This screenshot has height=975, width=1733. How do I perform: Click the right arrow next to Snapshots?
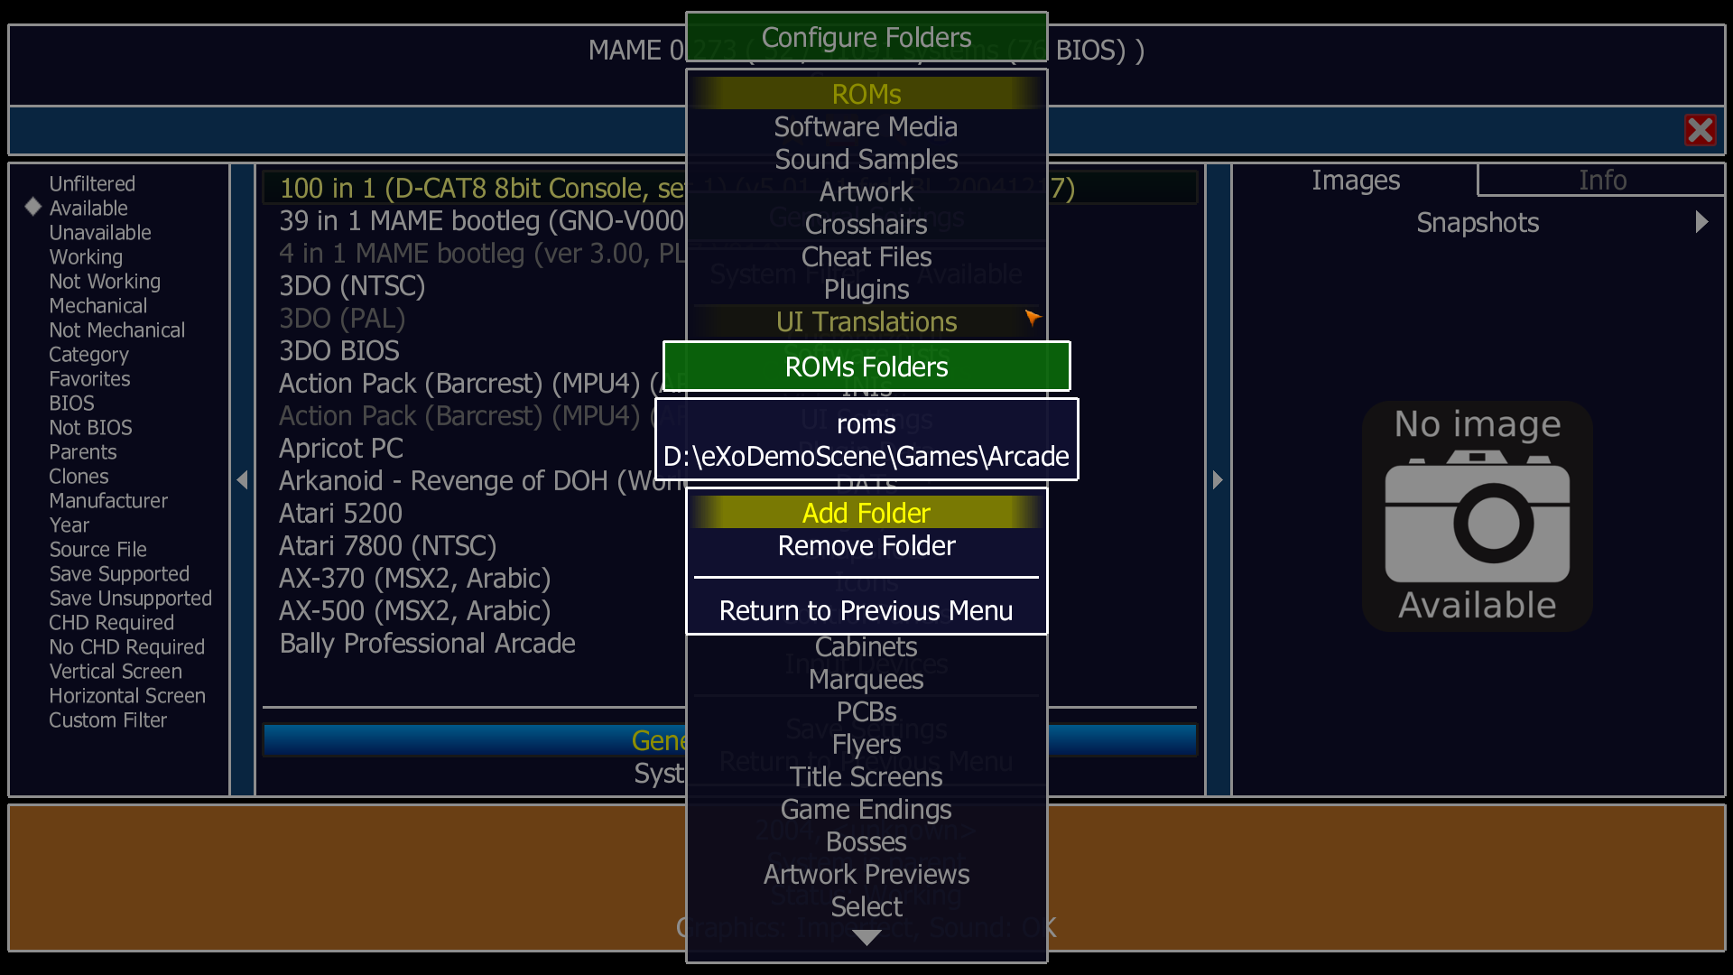coord(1701,222)
